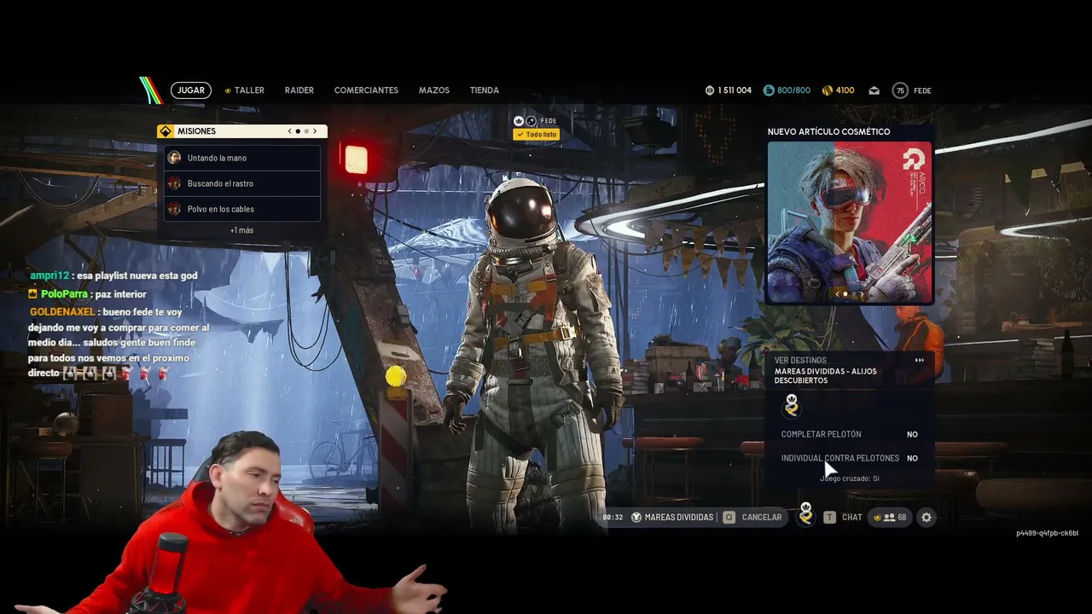
Task: Click the round badge icon beside FEDE nameplate
Action: 531,121
